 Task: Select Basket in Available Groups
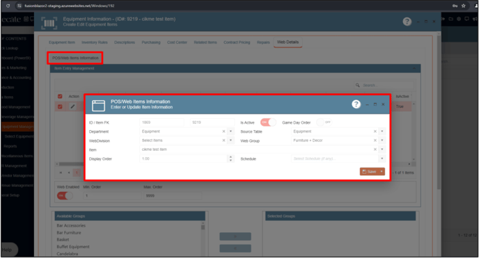(63, 240)
